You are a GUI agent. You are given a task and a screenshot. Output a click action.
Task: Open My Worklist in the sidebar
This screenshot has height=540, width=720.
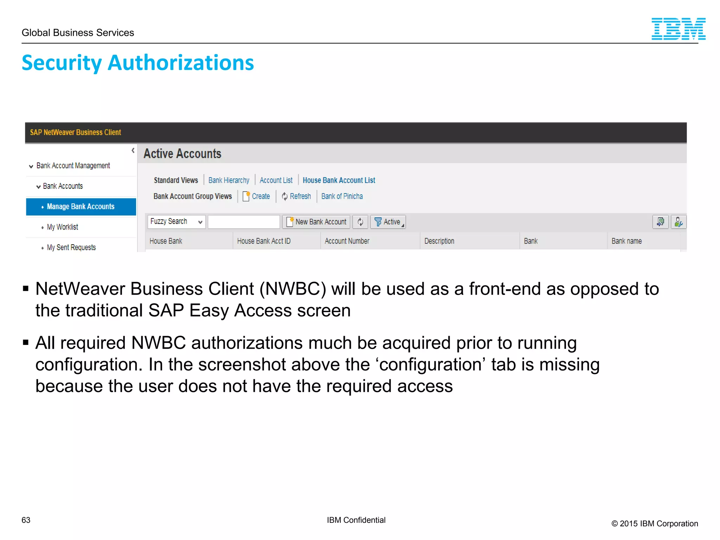(63, 227)
